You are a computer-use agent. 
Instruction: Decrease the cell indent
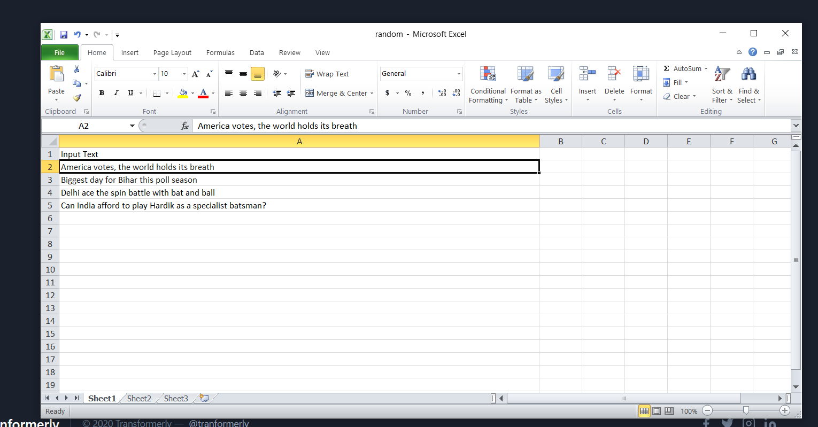(x=277, y=93)
